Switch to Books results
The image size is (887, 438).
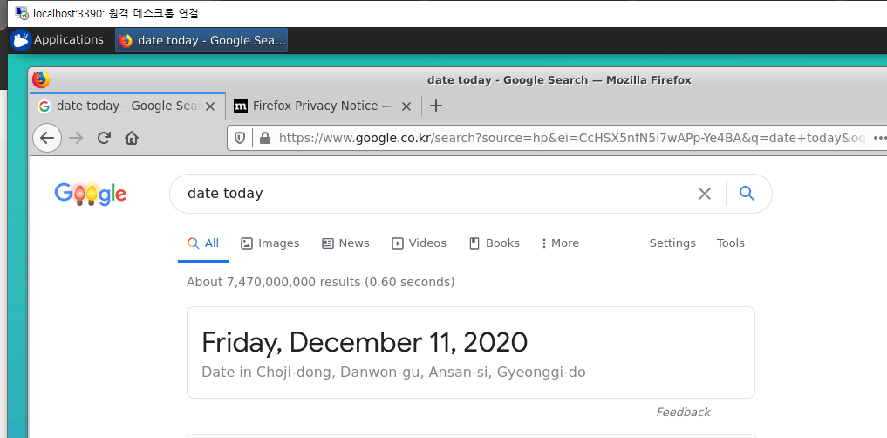pyautogui.click(x=495, y=243)
